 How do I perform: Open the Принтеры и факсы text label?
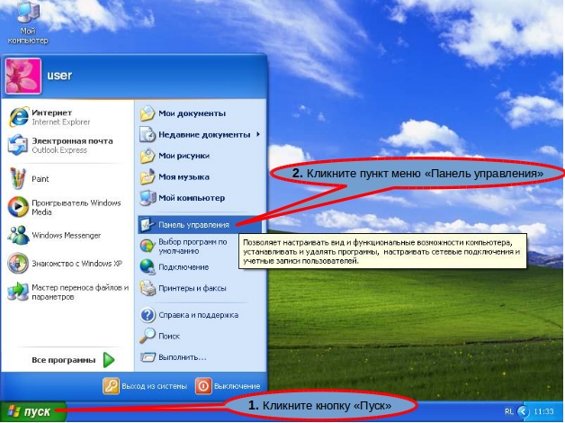tap(193, 288)
